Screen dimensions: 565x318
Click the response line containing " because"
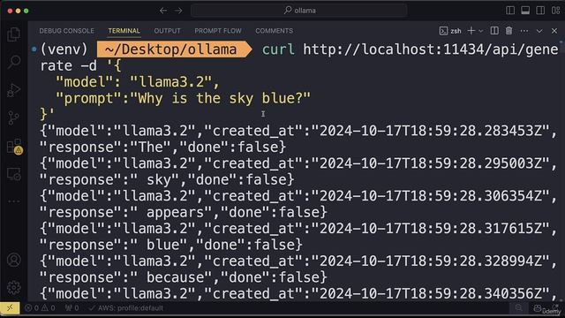184,277
